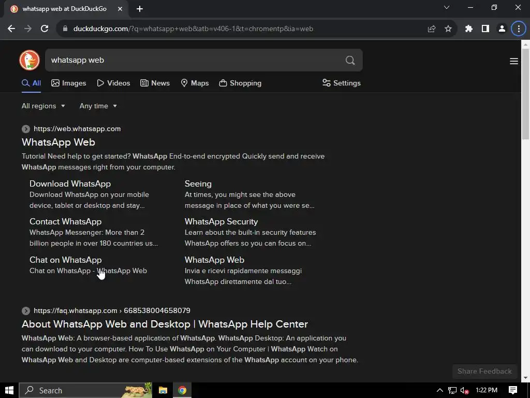The width and height of the screenshot is (530, 398).
Task: Click the page vertical scrollbar thumb
Action: [x=525, y=94]
